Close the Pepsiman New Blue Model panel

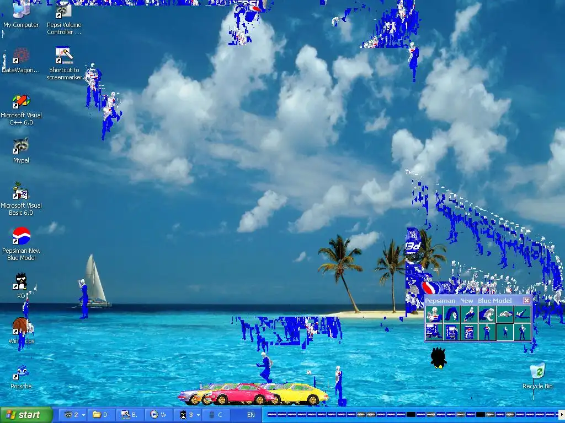526,300
